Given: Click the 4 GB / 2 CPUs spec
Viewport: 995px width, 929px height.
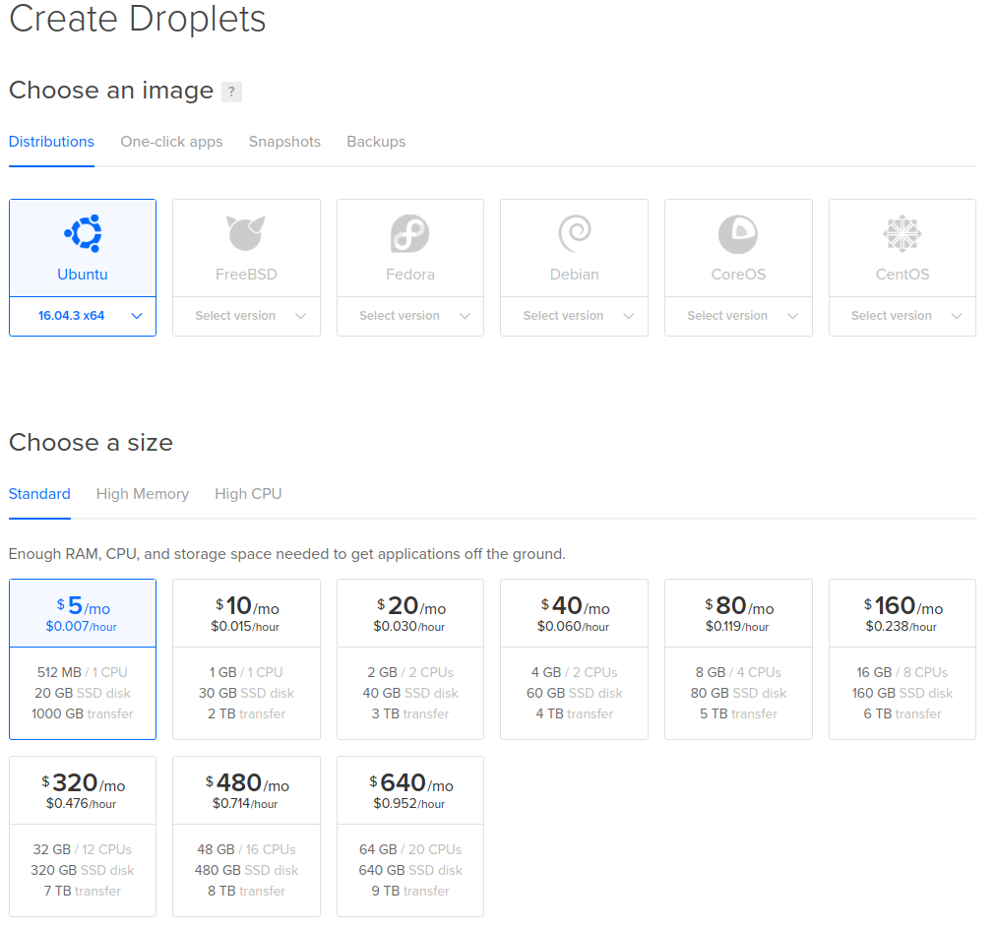Looking at the screenshot, I should click(x=575, y=672).
